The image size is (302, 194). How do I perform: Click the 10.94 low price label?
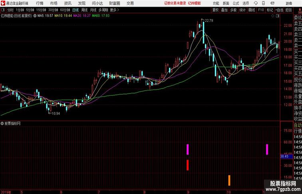click(56, 114)
